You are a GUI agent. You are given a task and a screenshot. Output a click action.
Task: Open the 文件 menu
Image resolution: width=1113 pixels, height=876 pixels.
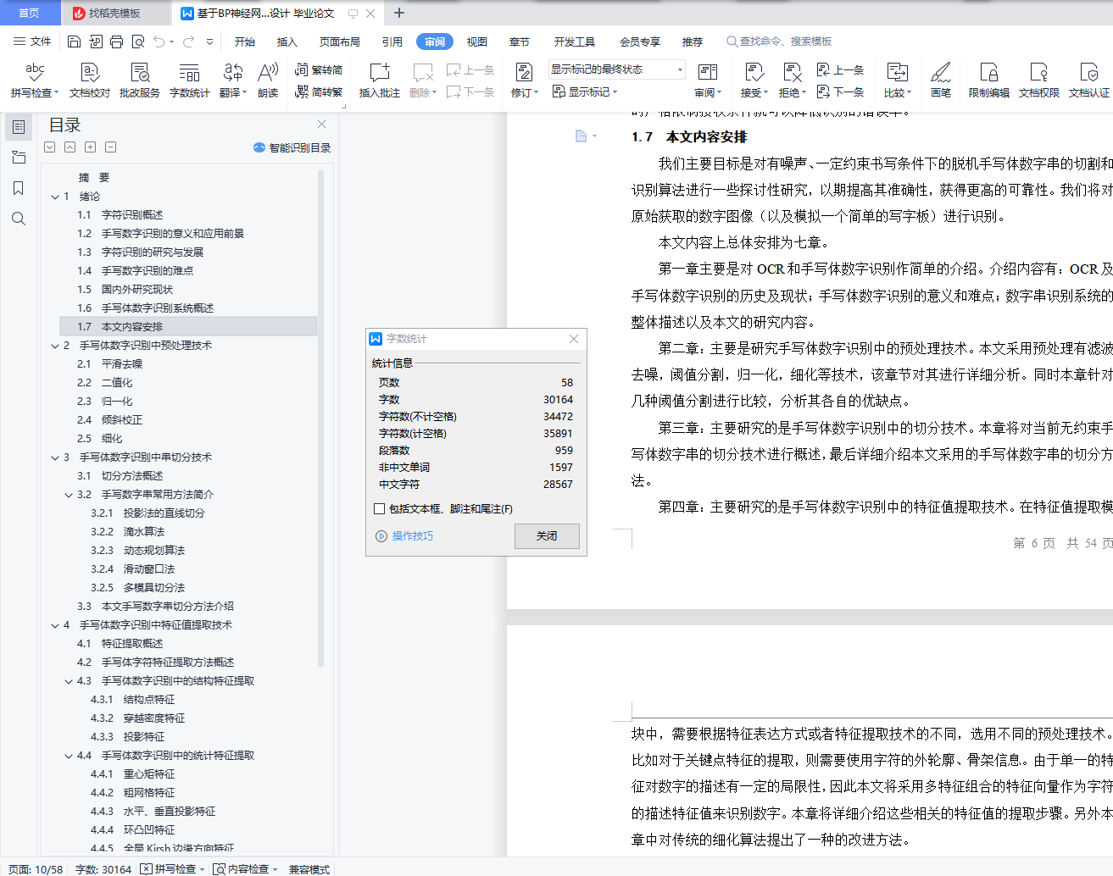click(x=33, y=42)
